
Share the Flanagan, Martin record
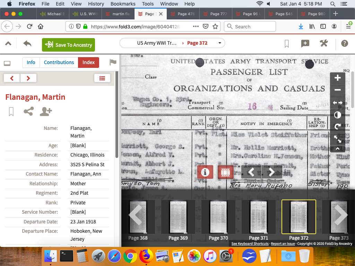28,111
